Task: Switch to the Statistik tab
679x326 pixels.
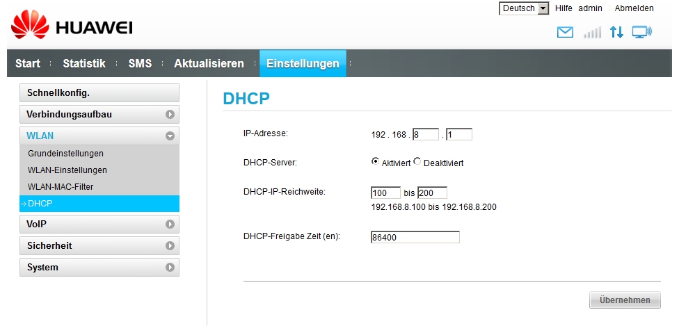Action: (x=84, y=64)
